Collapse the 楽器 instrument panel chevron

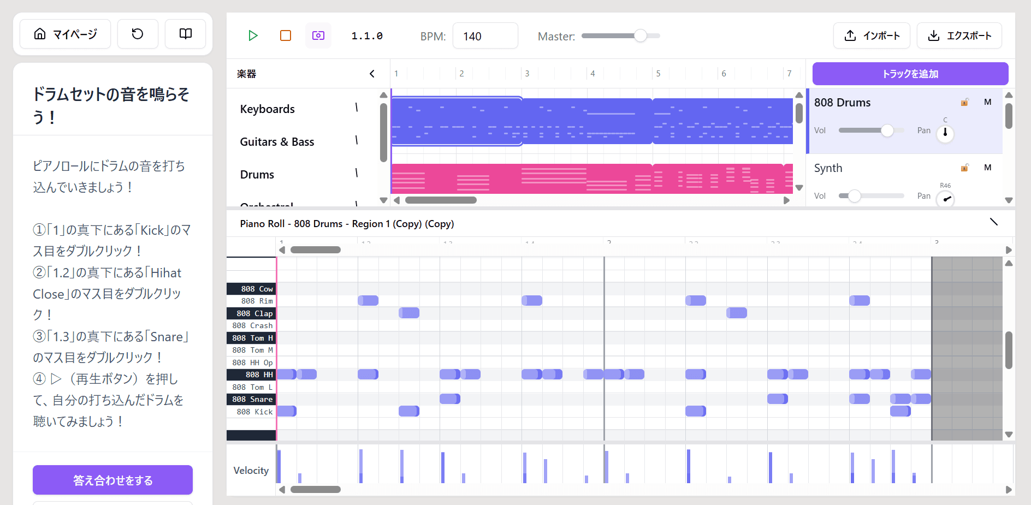pos(372,74)
